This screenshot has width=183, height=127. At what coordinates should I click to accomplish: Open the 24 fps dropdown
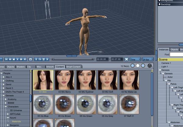pos(148,59)
